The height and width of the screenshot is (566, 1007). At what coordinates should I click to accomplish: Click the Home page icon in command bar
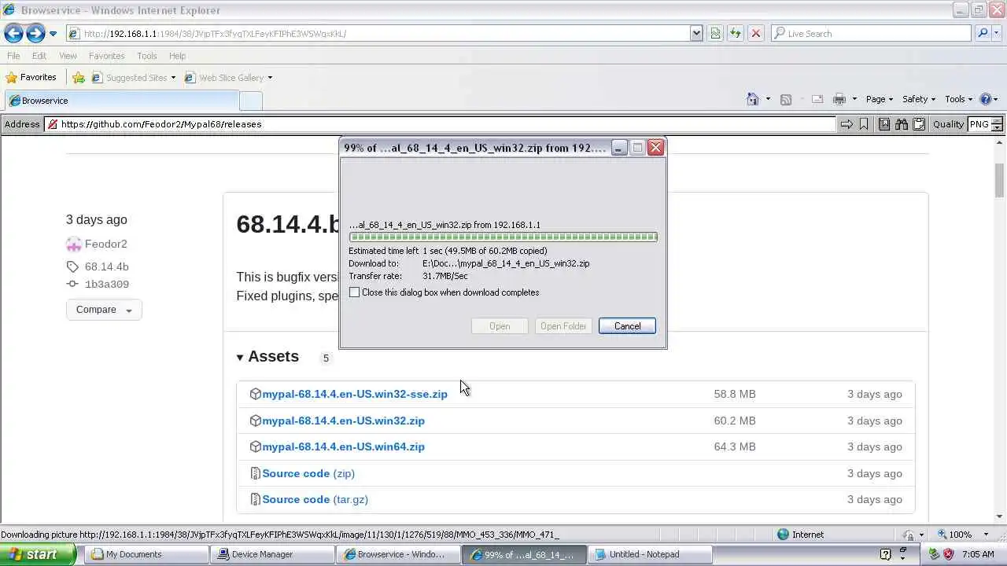pyautogui.click(x=753, y=99)
